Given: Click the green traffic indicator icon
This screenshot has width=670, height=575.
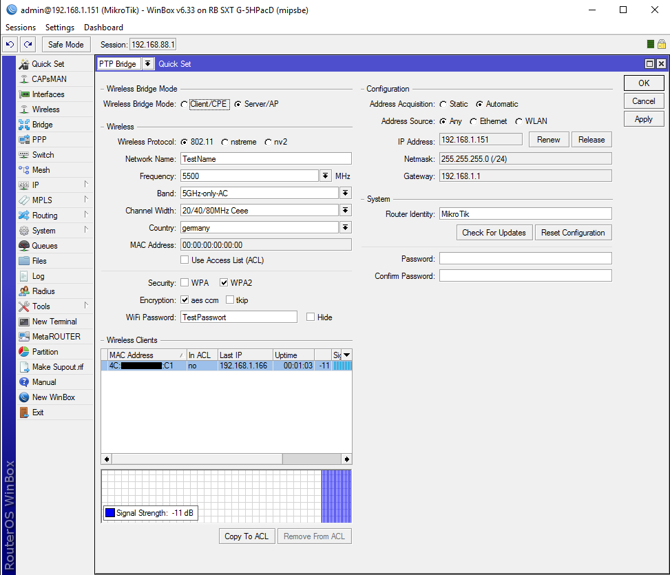Looking at the screenshot, I should tap(650, 44).
